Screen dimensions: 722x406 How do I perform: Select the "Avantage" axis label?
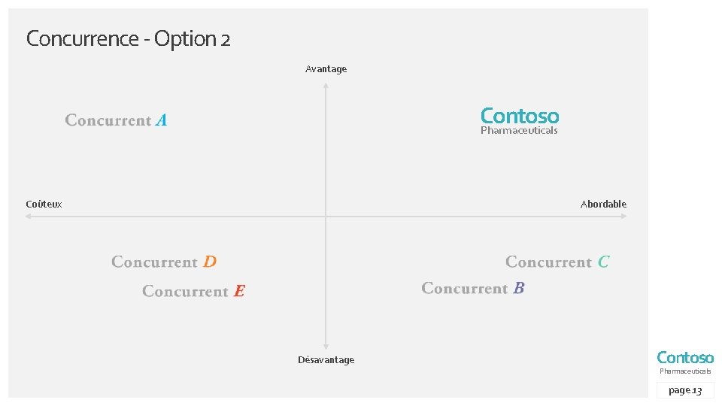[x=326, y=69]
